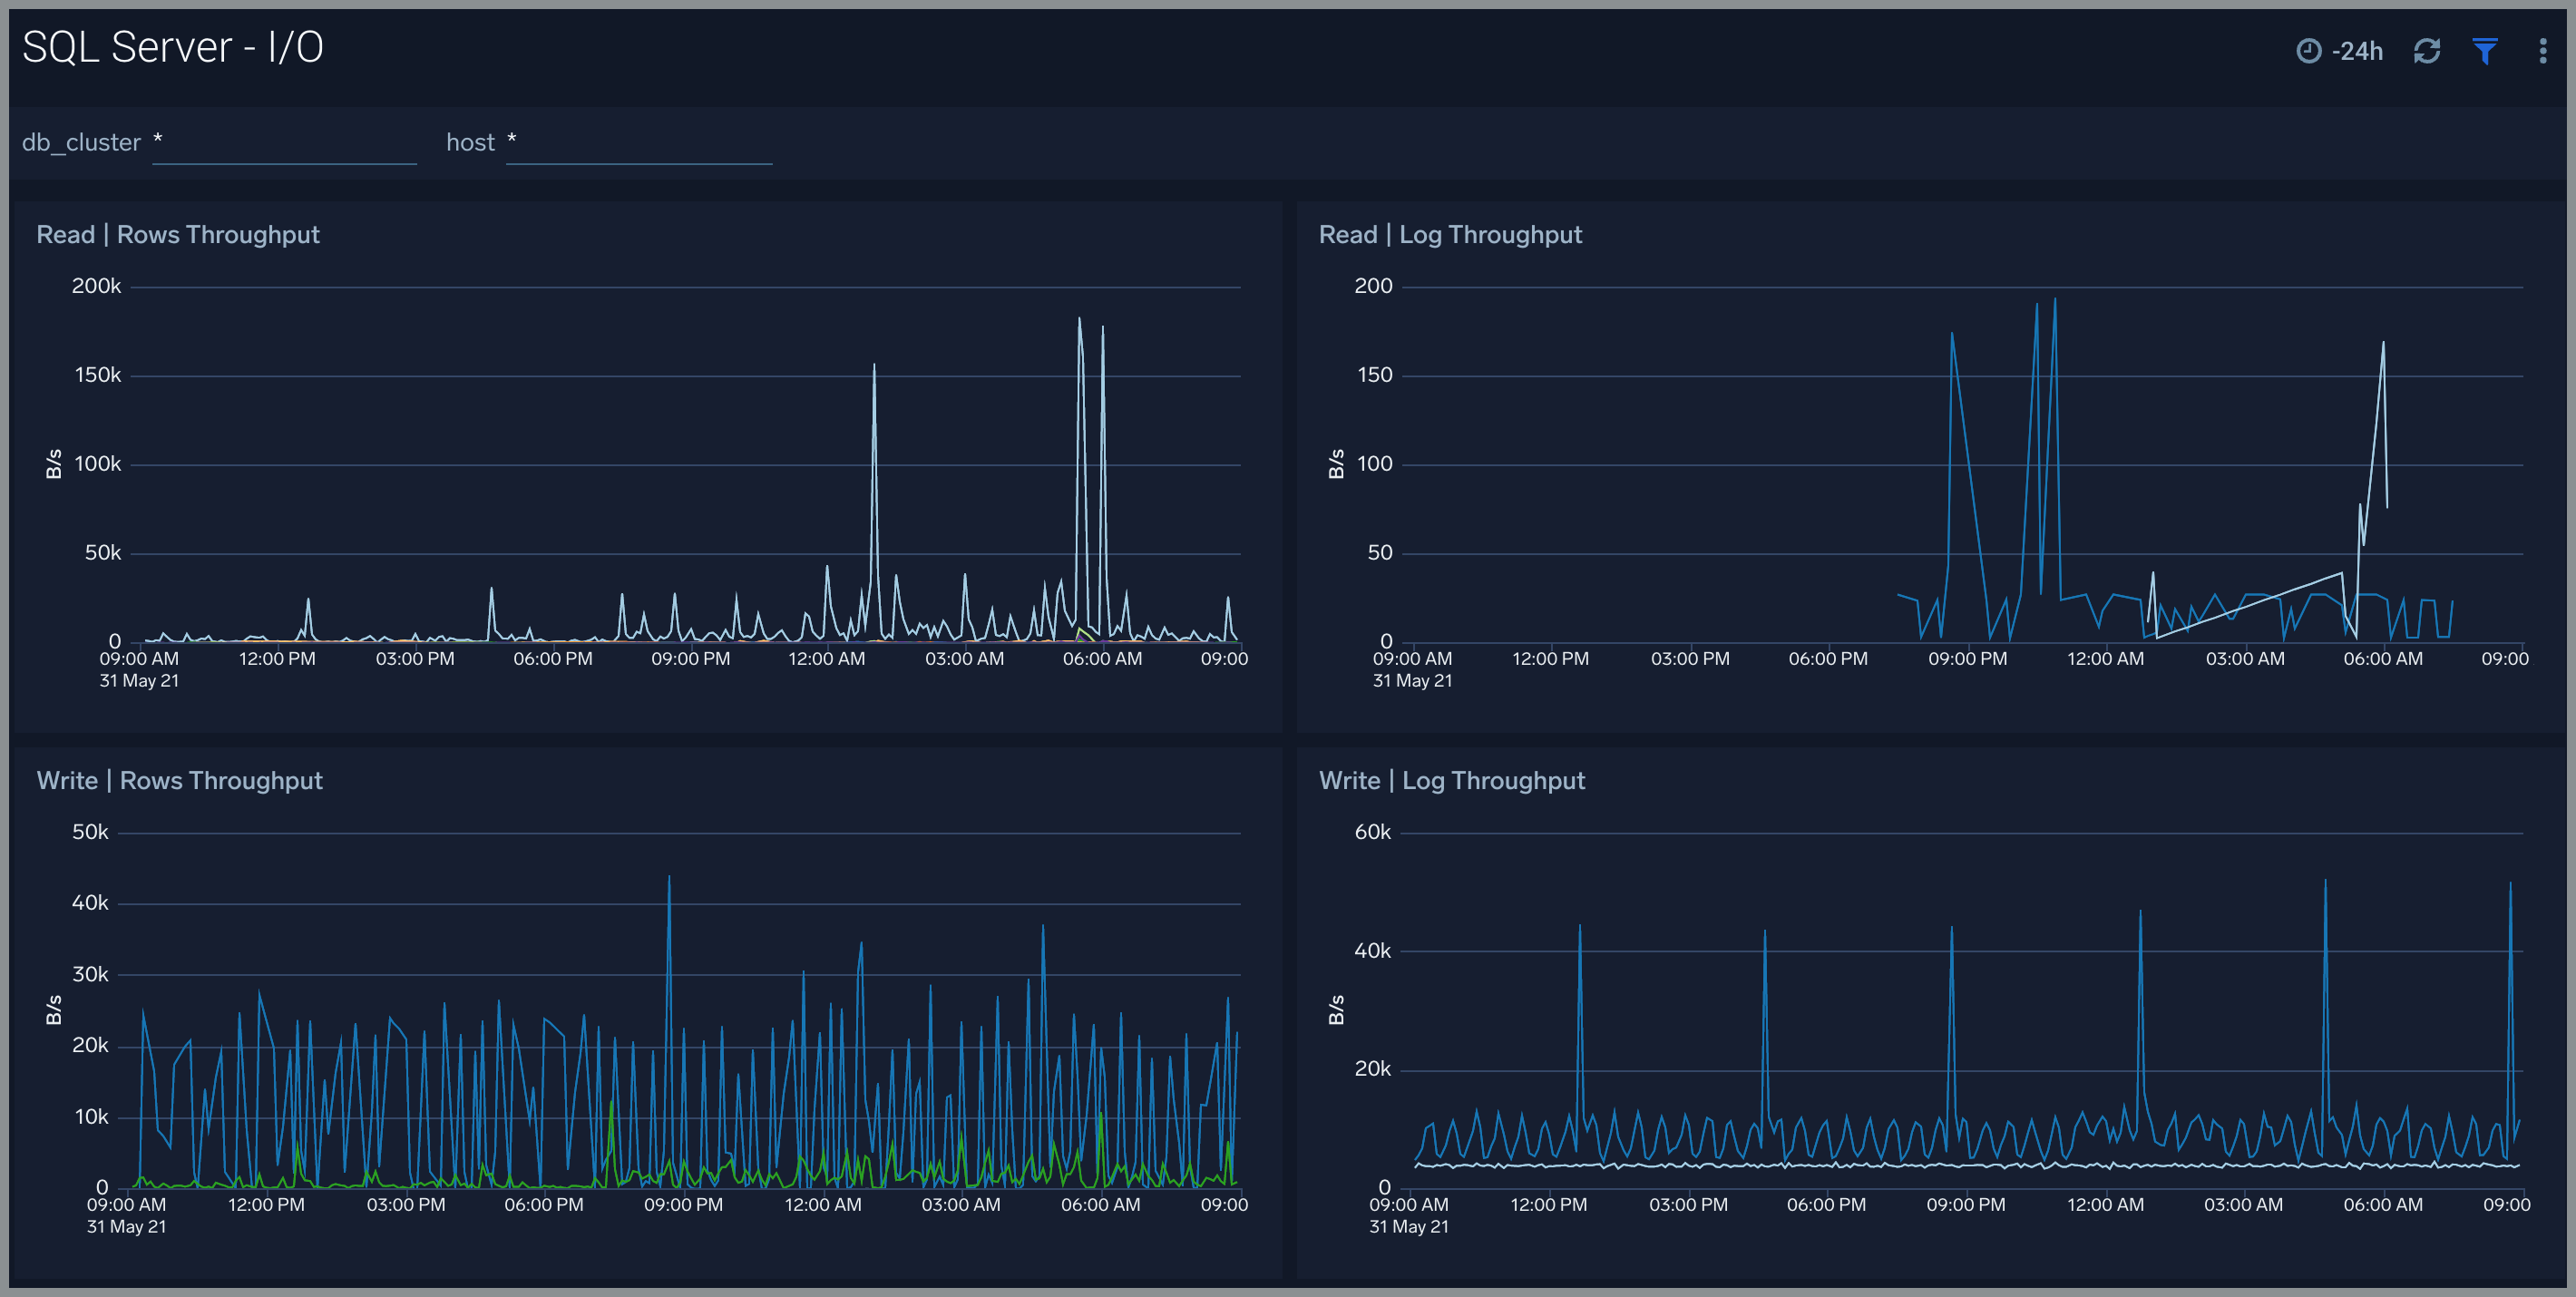Image resolution: width=2576 pixels, height=1297 pixels.
Task: Click the tallest spike in Read Rows Throughput
Action: click(1080, 320)
